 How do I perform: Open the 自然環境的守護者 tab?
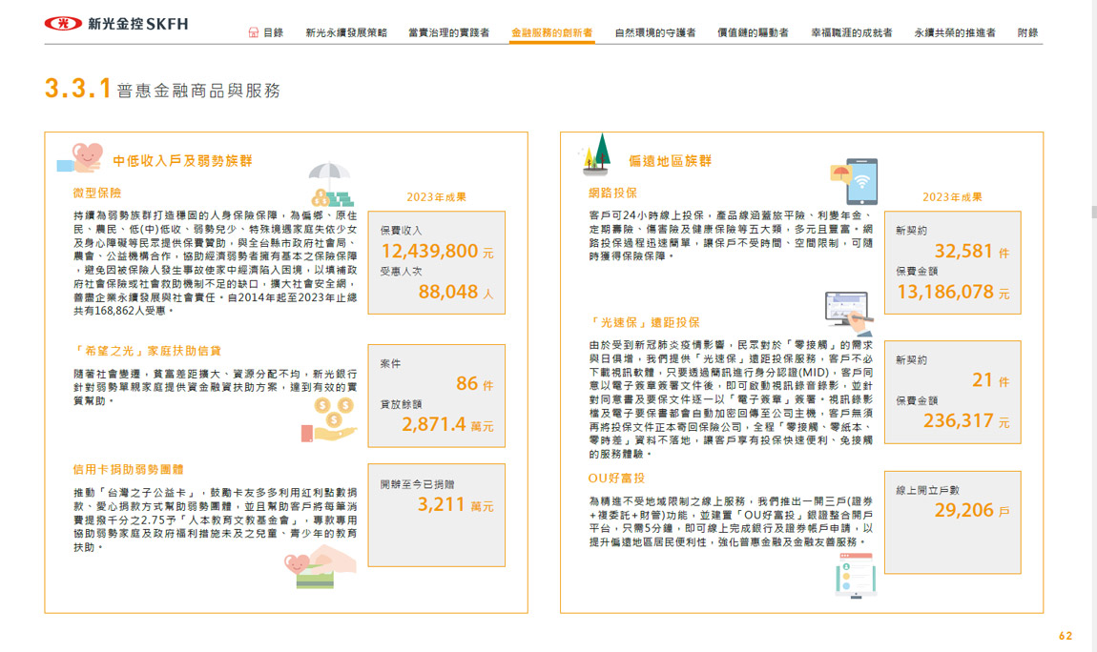(654, 32)
